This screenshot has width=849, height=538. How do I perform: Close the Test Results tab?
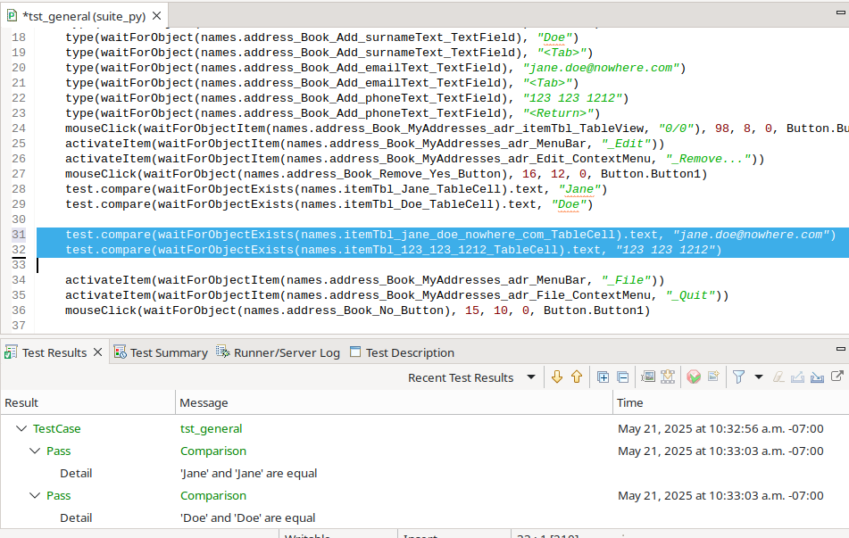click(98, 352)
